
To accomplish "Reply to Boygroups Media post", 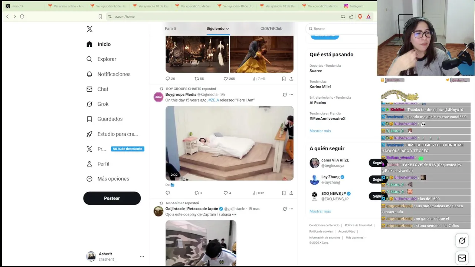I will [168, 193].
